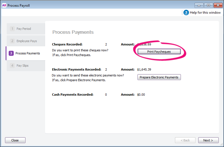The width and height of the screenshot is (224, 147).
Task: Click Prepare Electronic Payments button
Action: click(159, 77)
